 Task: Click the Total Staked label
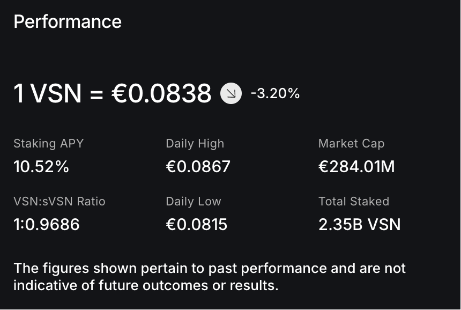(354, 202)
